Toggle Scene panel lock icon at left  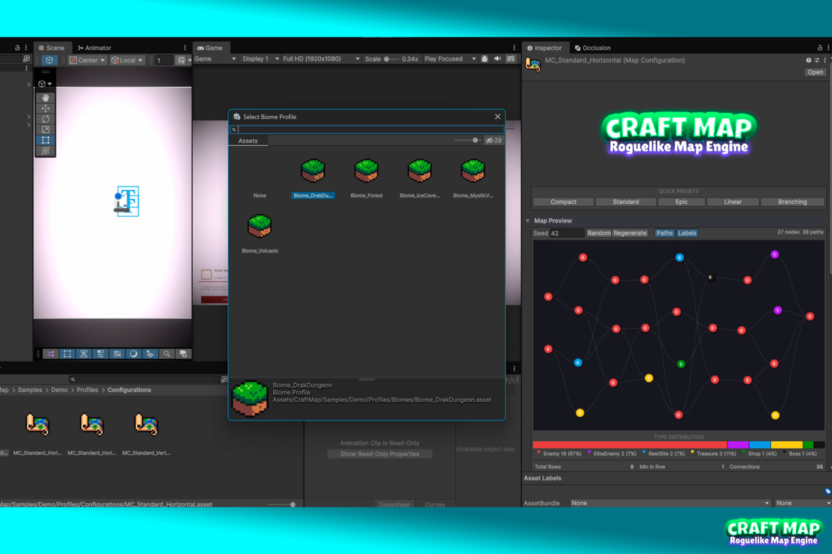[18, 48]
